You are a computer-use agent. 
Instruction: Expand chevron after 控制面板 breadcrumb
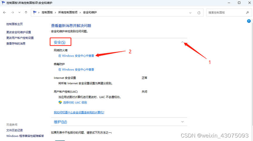pyautogui.click(x=55, y=13)
